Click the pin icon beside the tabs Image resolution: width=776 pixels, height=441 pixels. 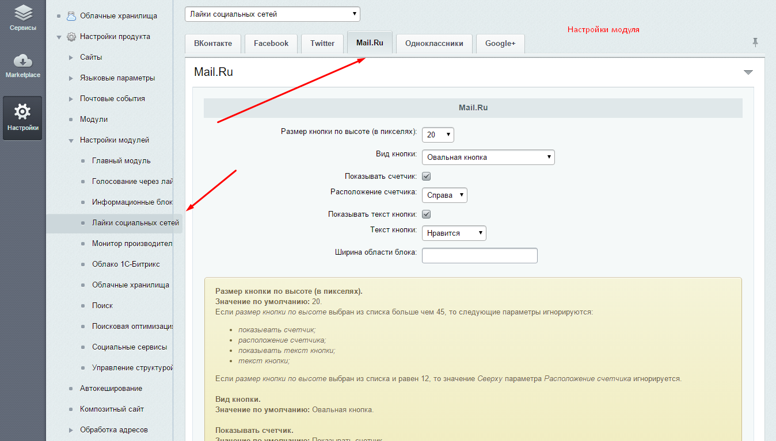(x=755, y=42)
